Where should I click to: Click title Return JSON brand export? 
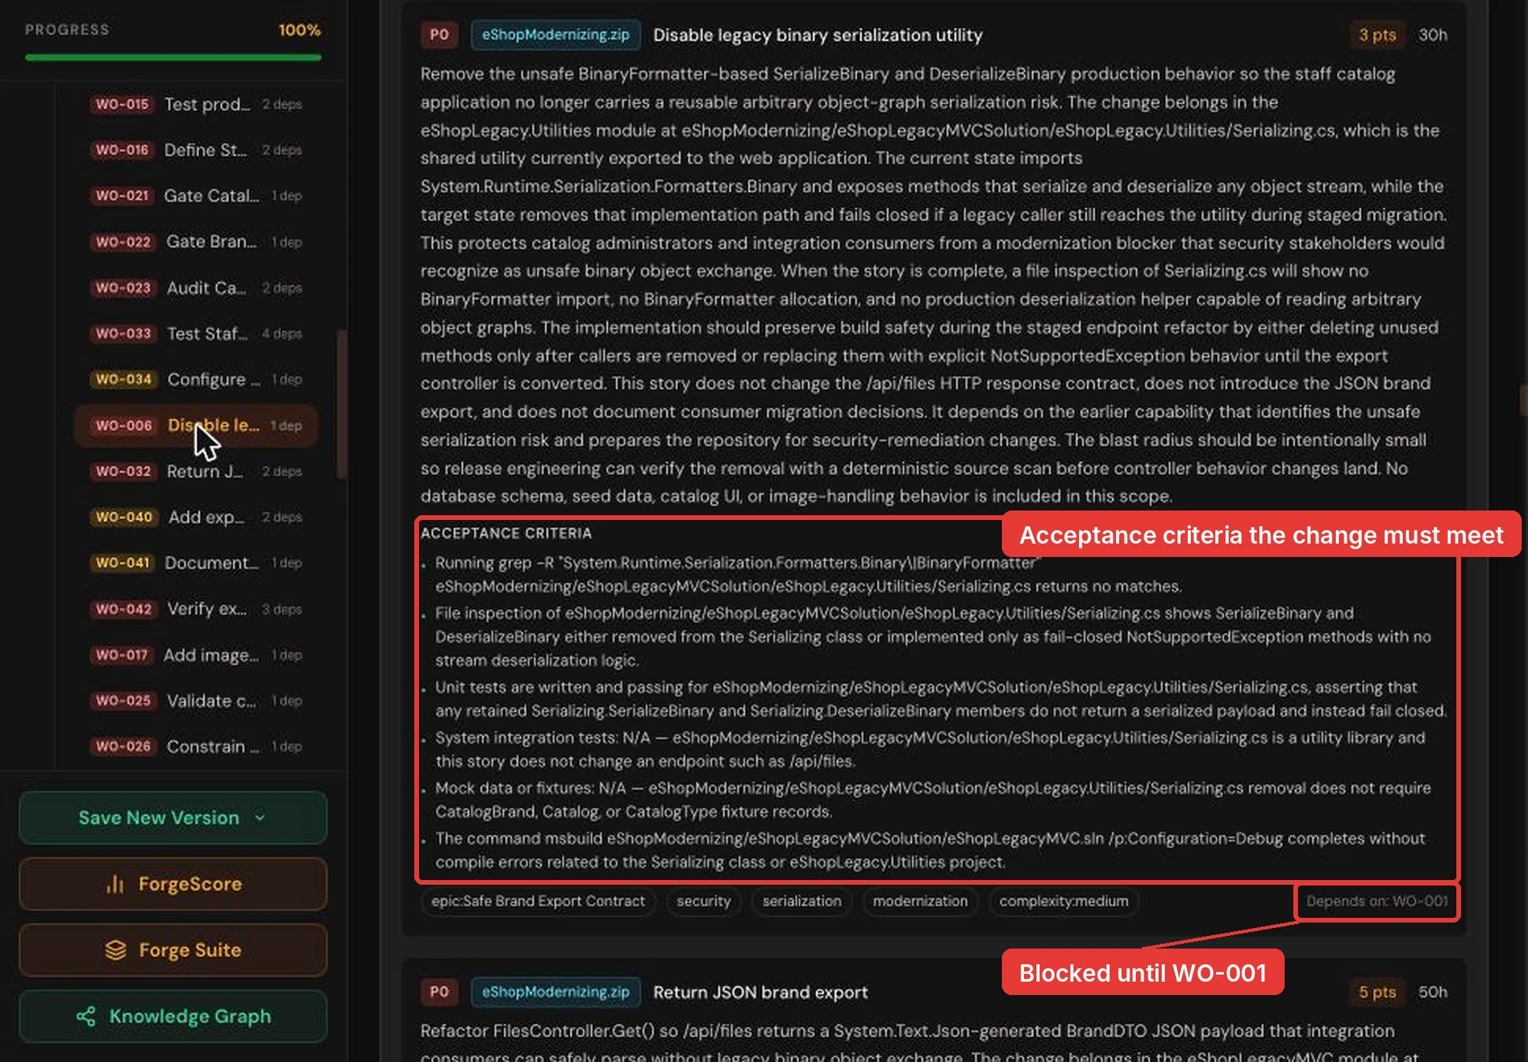click(x=760, y=993)
